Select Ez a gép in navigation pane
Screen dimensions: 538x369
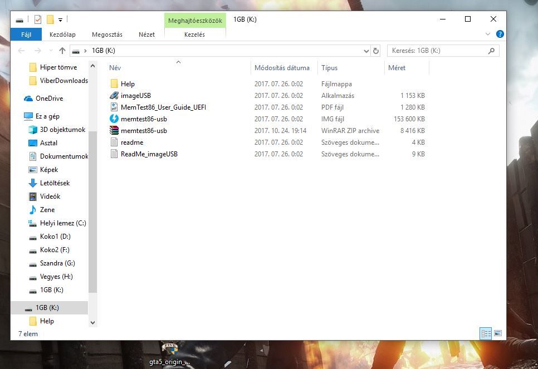[x=47, y=116]
